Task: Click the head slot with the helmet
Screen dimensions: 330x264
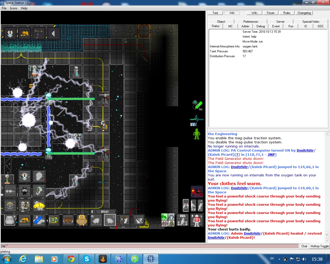Action: (24, 176)
